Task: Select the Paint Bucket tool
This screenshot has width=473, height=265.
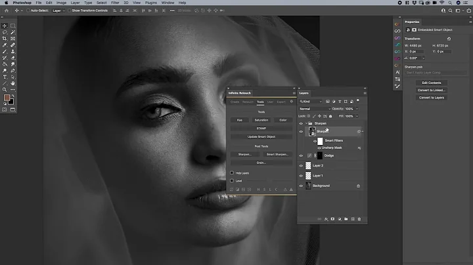Action: (5, 64)
